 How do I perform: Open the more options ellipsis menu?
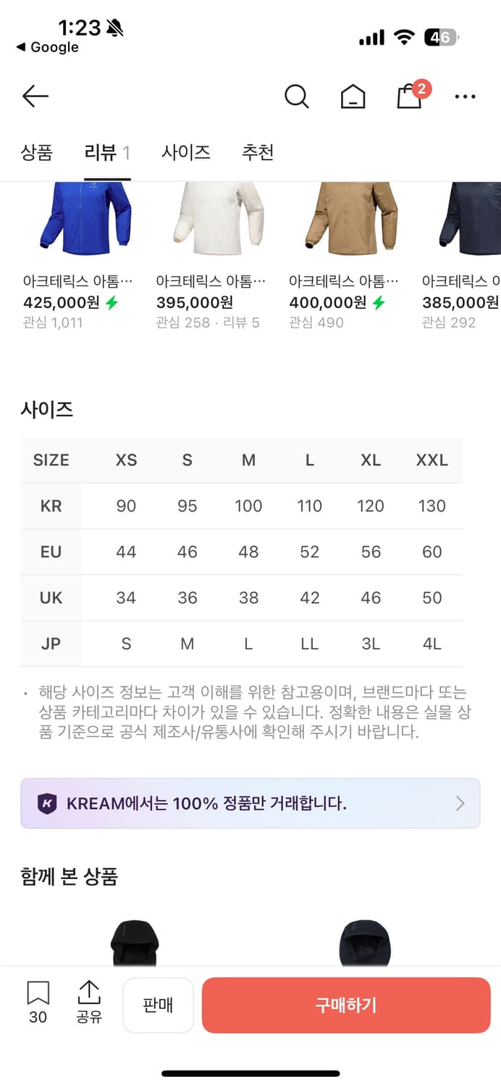464,96
